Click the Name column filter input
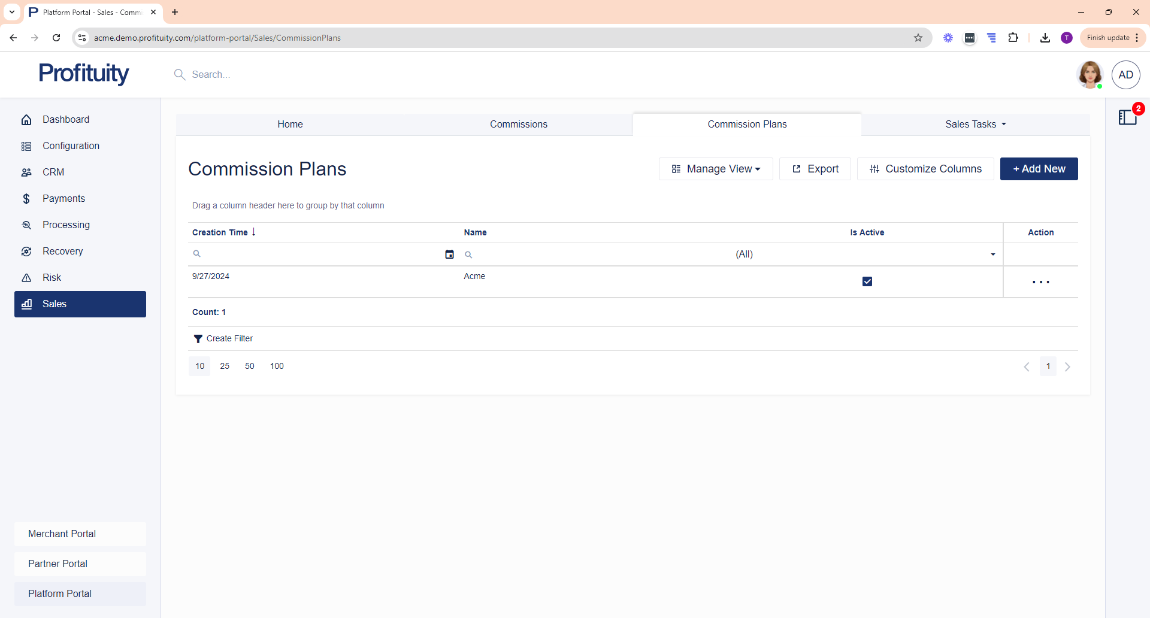 pos(599,255)
